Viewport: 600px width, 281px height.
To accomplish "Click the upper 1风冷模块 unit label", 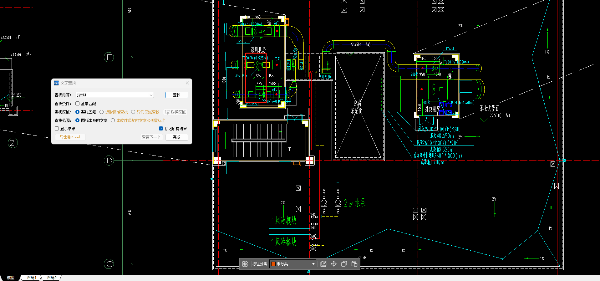I will pos(284,221).
